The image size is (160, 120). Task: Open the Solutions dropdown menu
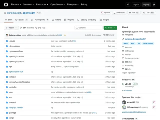click(x=28, y=4)
